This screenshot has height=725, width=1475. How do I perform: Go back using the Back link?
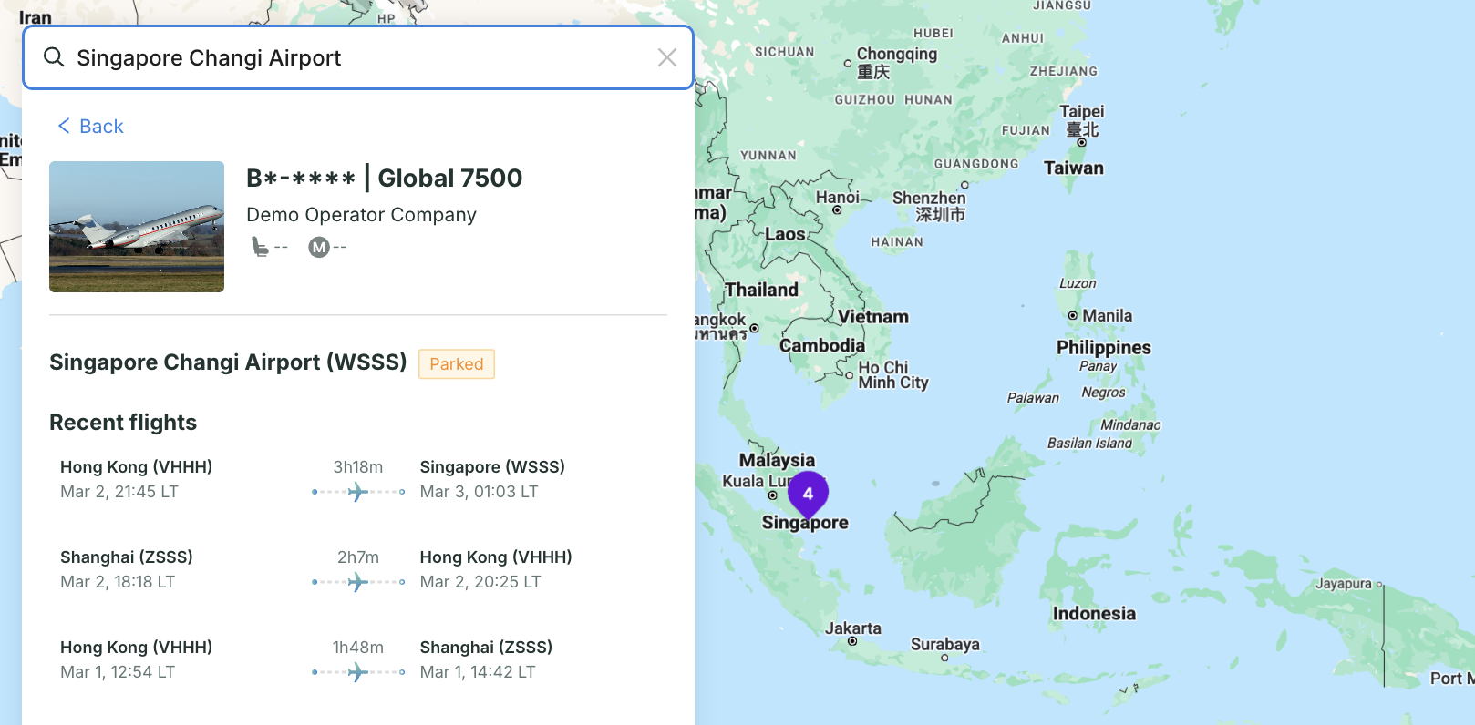[x=90, y=127]
